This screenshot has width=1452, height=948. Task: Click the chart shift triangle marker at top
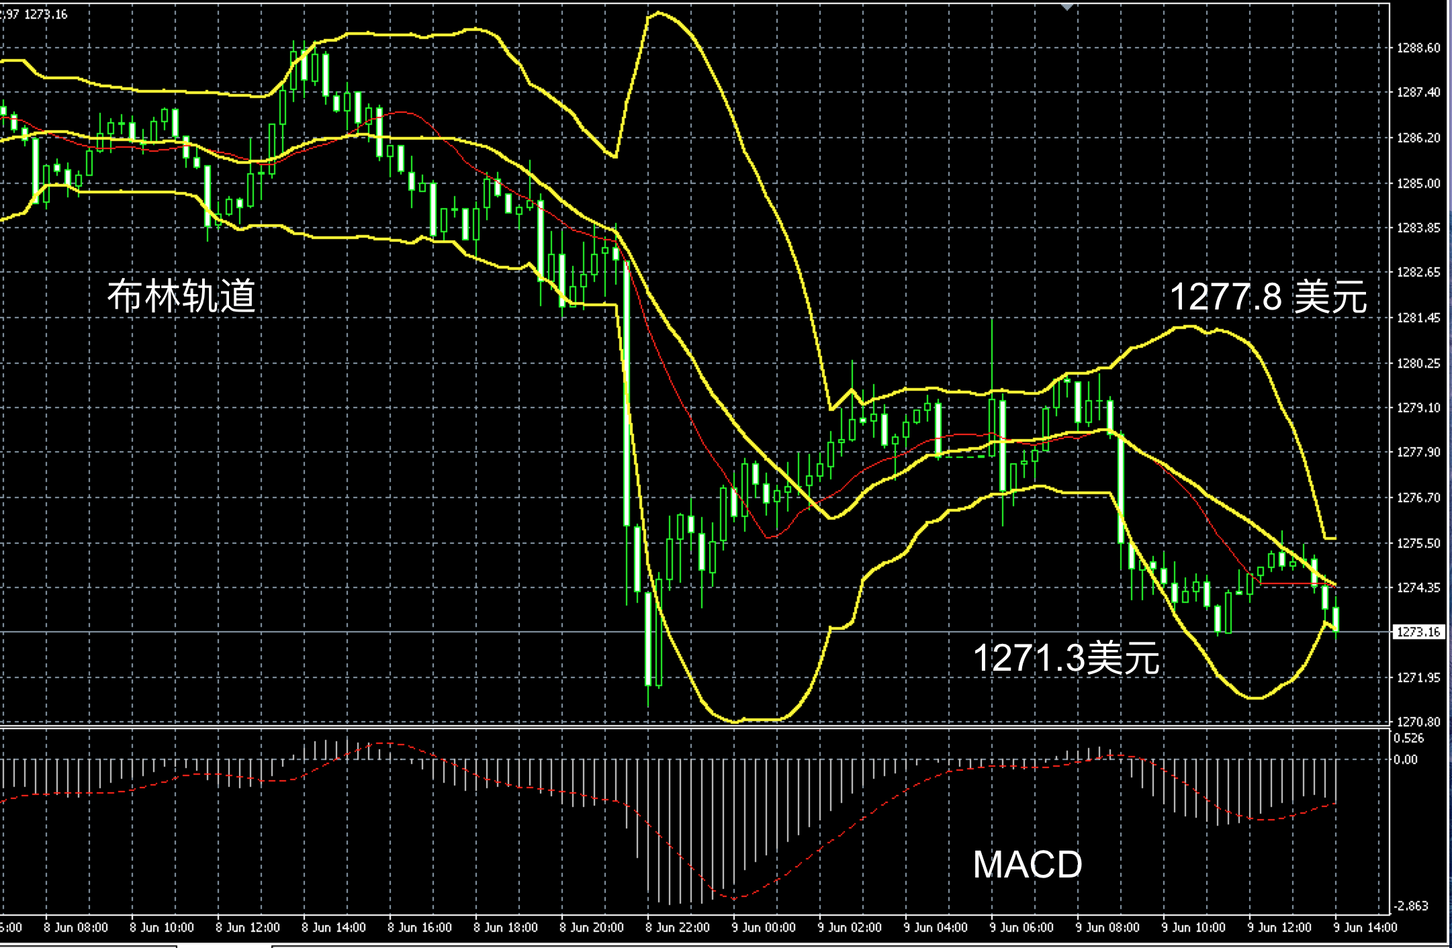[x=1067, y=6]
